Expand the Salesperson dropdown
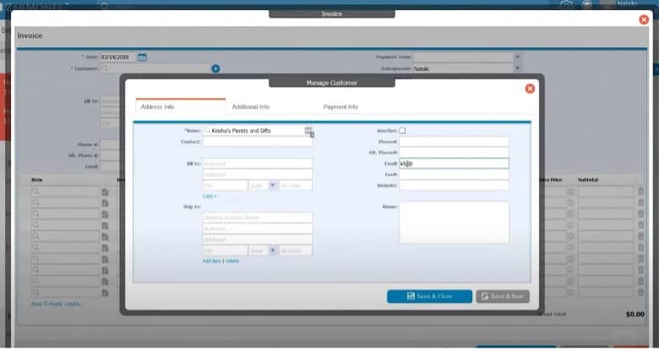Image resolution: width=659 pixels, height=349 pixels. click(517, 68)
